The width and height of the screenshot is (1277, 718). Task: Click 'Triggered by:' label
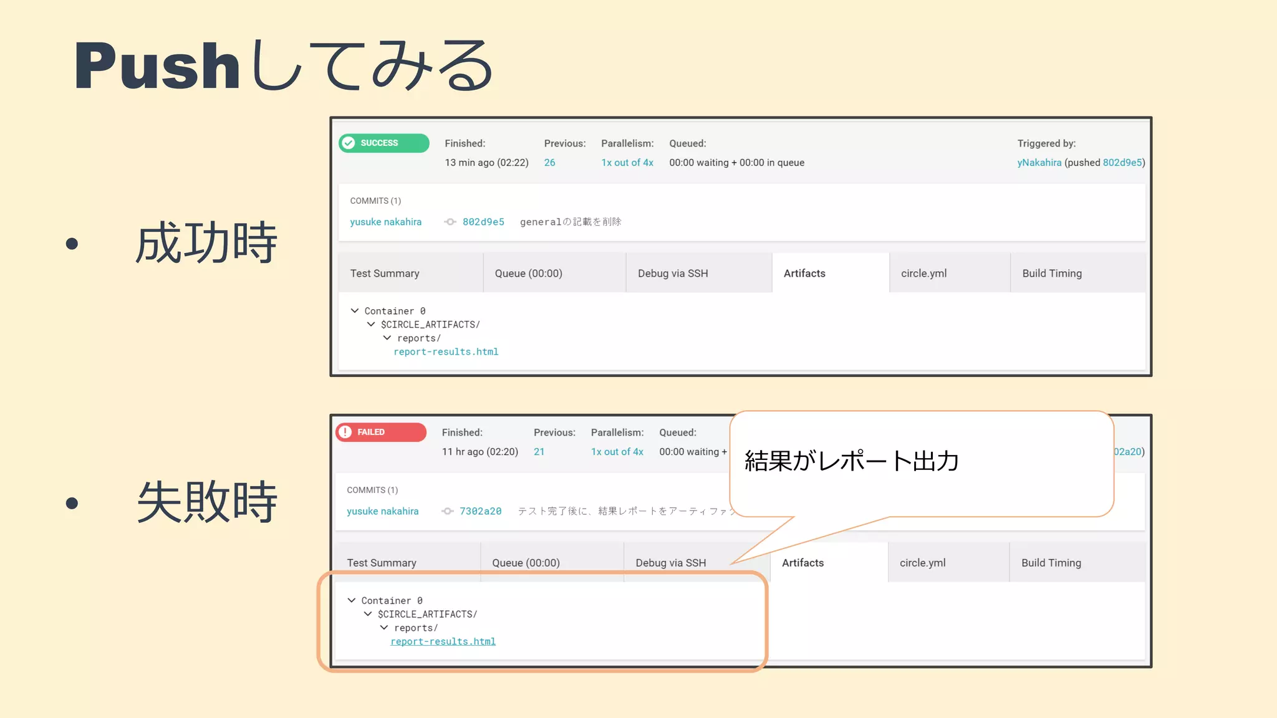tap(1046, 143)
